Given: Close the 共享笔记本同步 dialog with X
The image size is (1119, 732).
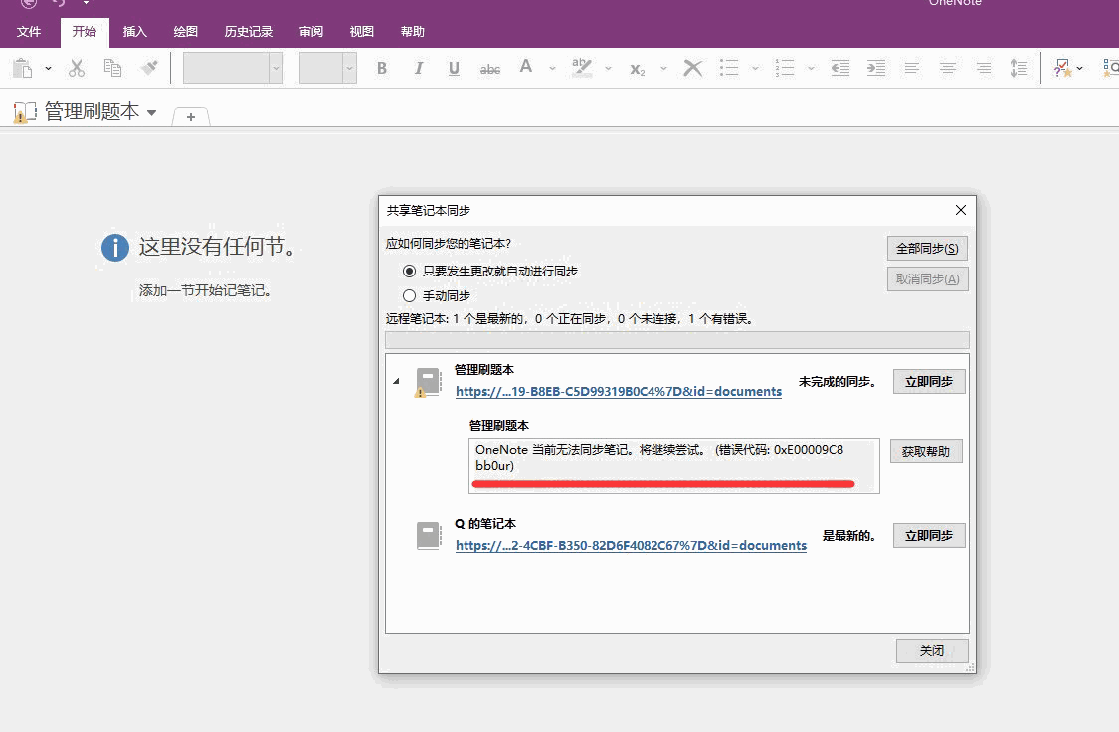Looking at the screenshot, I should [961, 210].
